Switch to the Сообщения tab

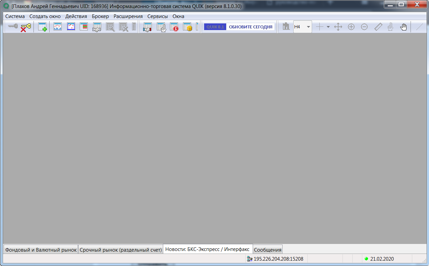(268, 250)
